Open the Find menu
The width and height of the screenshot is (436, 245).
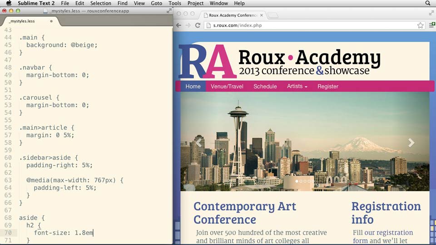tap(122, 3)
